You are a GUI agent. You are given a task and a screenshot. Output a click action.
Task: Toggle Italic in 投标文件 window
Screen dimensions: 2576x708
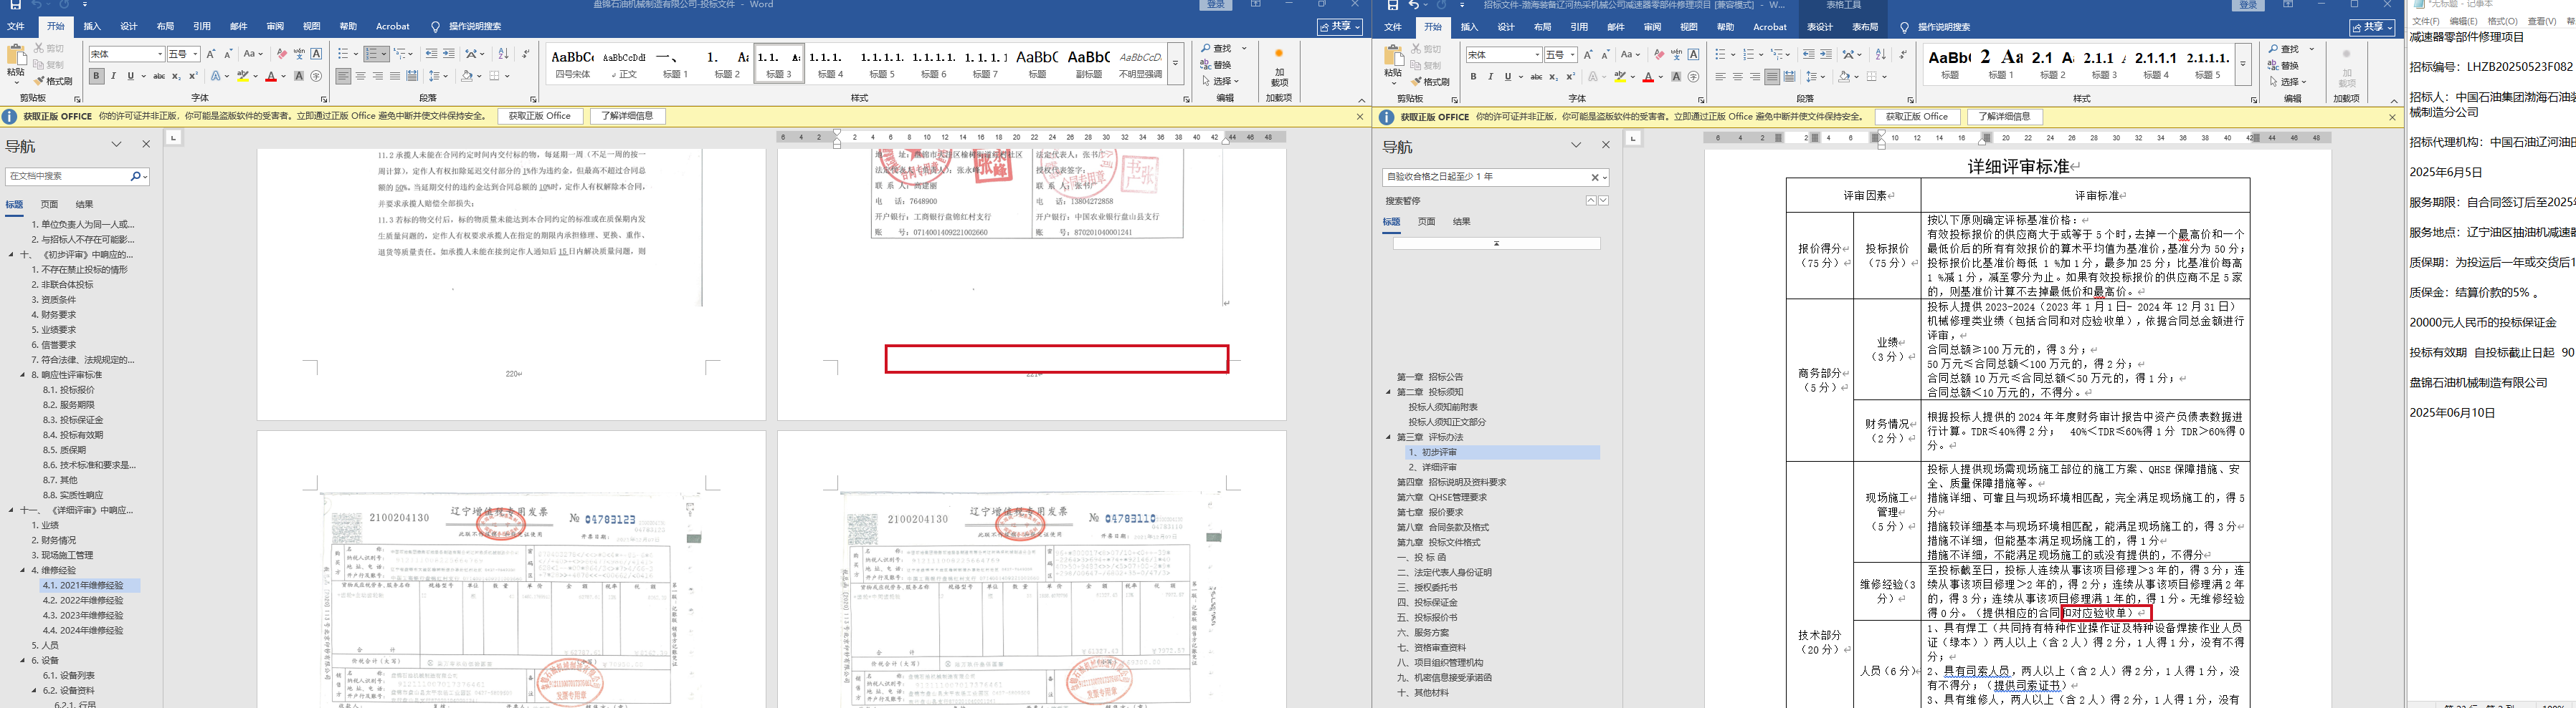tap(113, 76)
